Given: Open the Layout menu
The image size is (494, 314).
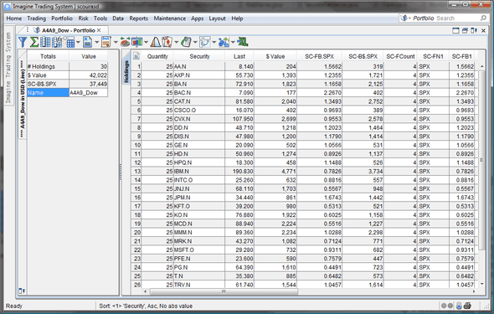Looking at the screenshot, I should tap(217, 18).
